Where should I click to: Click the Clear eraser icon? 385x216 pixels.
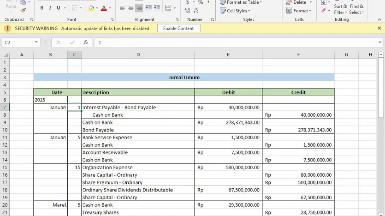(x=324, y=10)
